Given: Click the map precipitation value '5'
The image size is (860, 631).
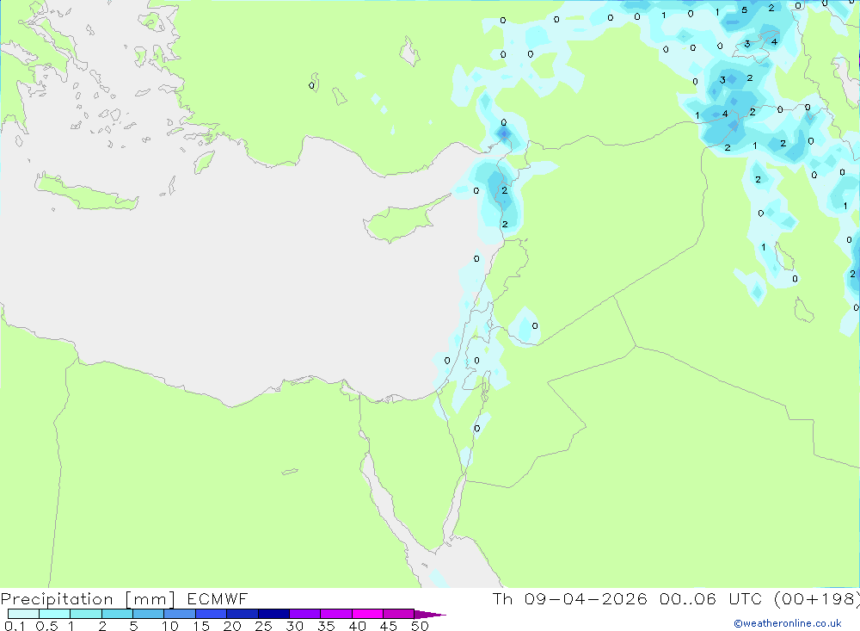Looking at the screenshot, I should [744, 9].
